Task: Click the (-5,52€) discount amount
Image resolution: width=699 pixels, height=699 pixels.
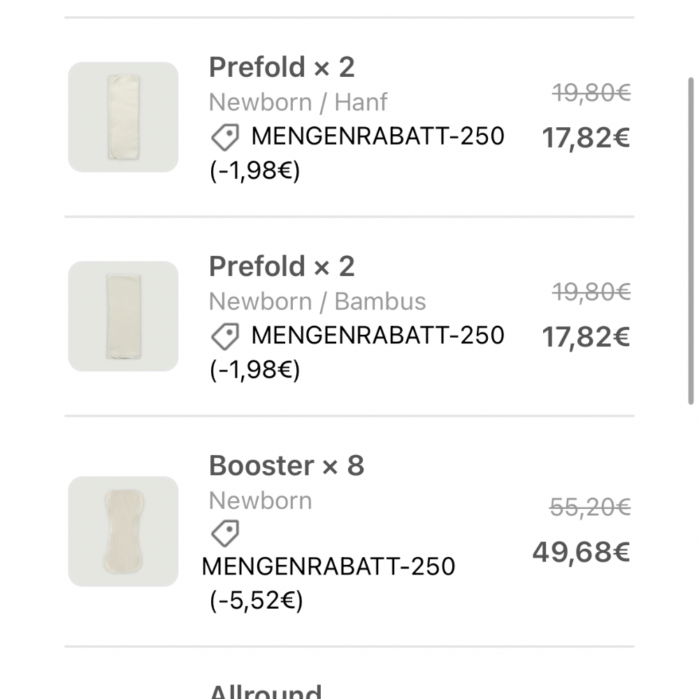Action: (x=256, y=600)
